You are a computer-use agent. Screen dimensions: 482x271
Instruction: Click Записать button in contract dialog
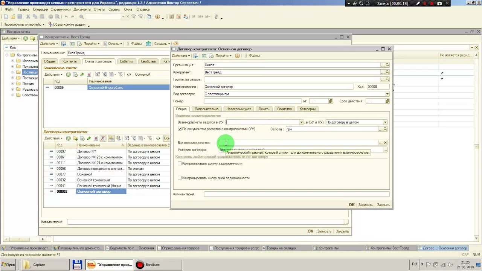click(365, 205)
